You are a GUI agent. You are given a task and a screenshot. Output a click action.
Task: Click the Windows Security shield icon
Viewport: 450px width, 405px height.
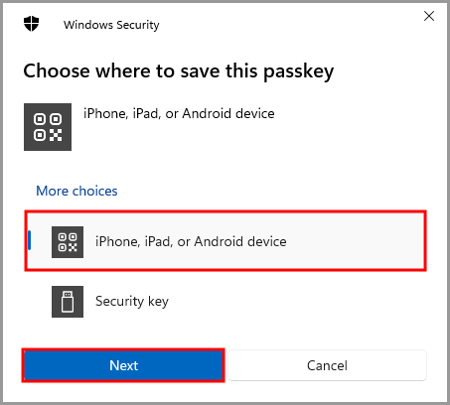(32, 24)
